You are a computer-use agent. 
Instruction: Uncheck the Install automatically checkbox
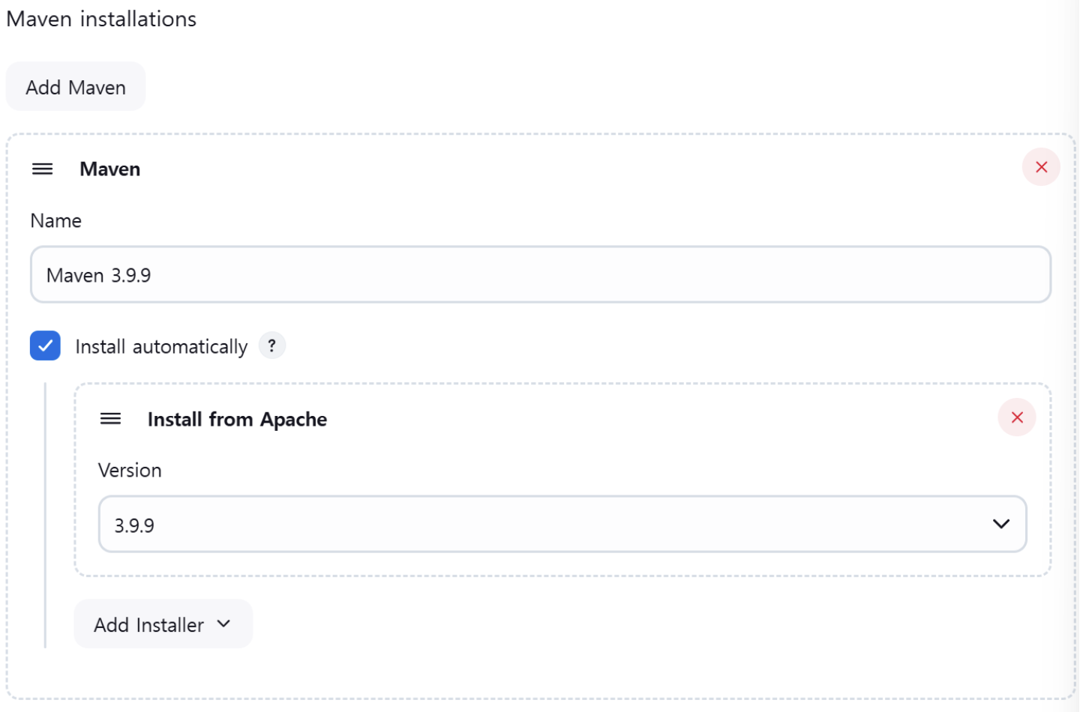[46, 346]
